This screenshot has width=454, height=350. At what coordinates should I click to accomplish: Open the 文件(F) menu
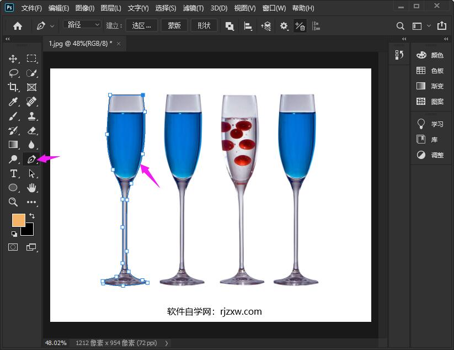pyautogui.click(x=31, y=8)
